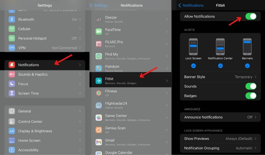The width and height of the screenshot is (265, 155).
Task: Tap the chevron on the Fitbit row
Action: pos(167,81)
